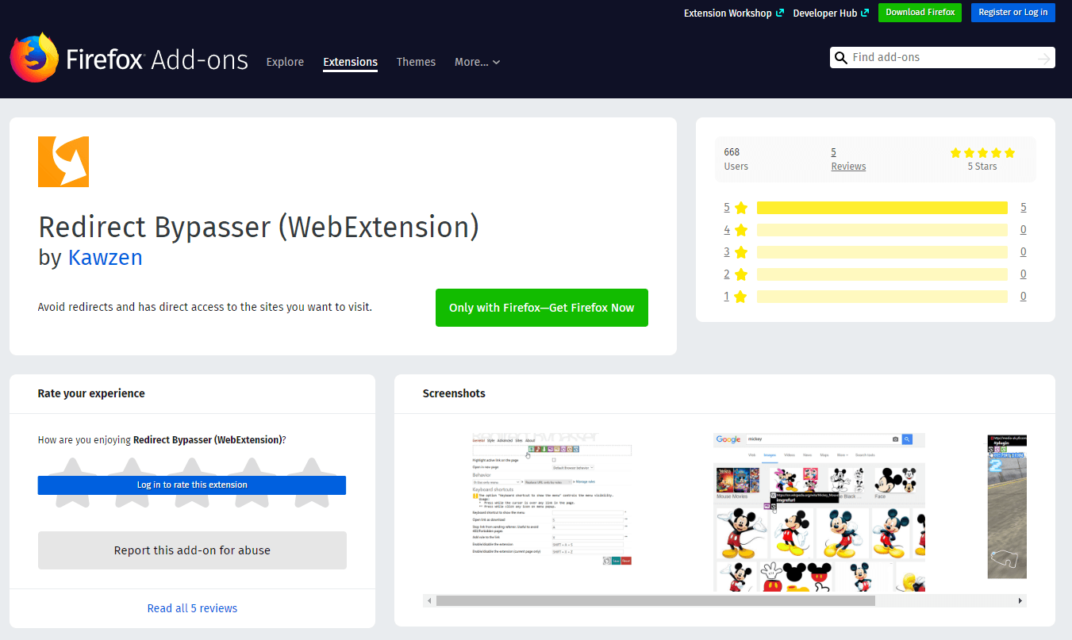
Task: Click the star icon in the 1-star row
Action: (741, 297)
